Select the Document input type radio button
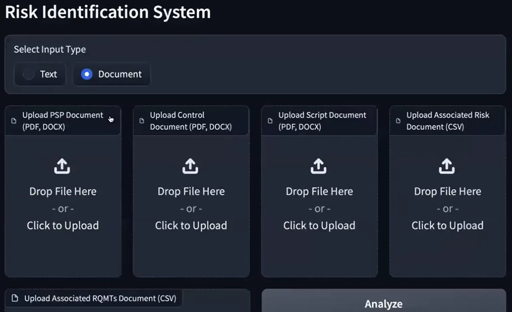The width and height of the screenshot is (512, 312). 87,74
